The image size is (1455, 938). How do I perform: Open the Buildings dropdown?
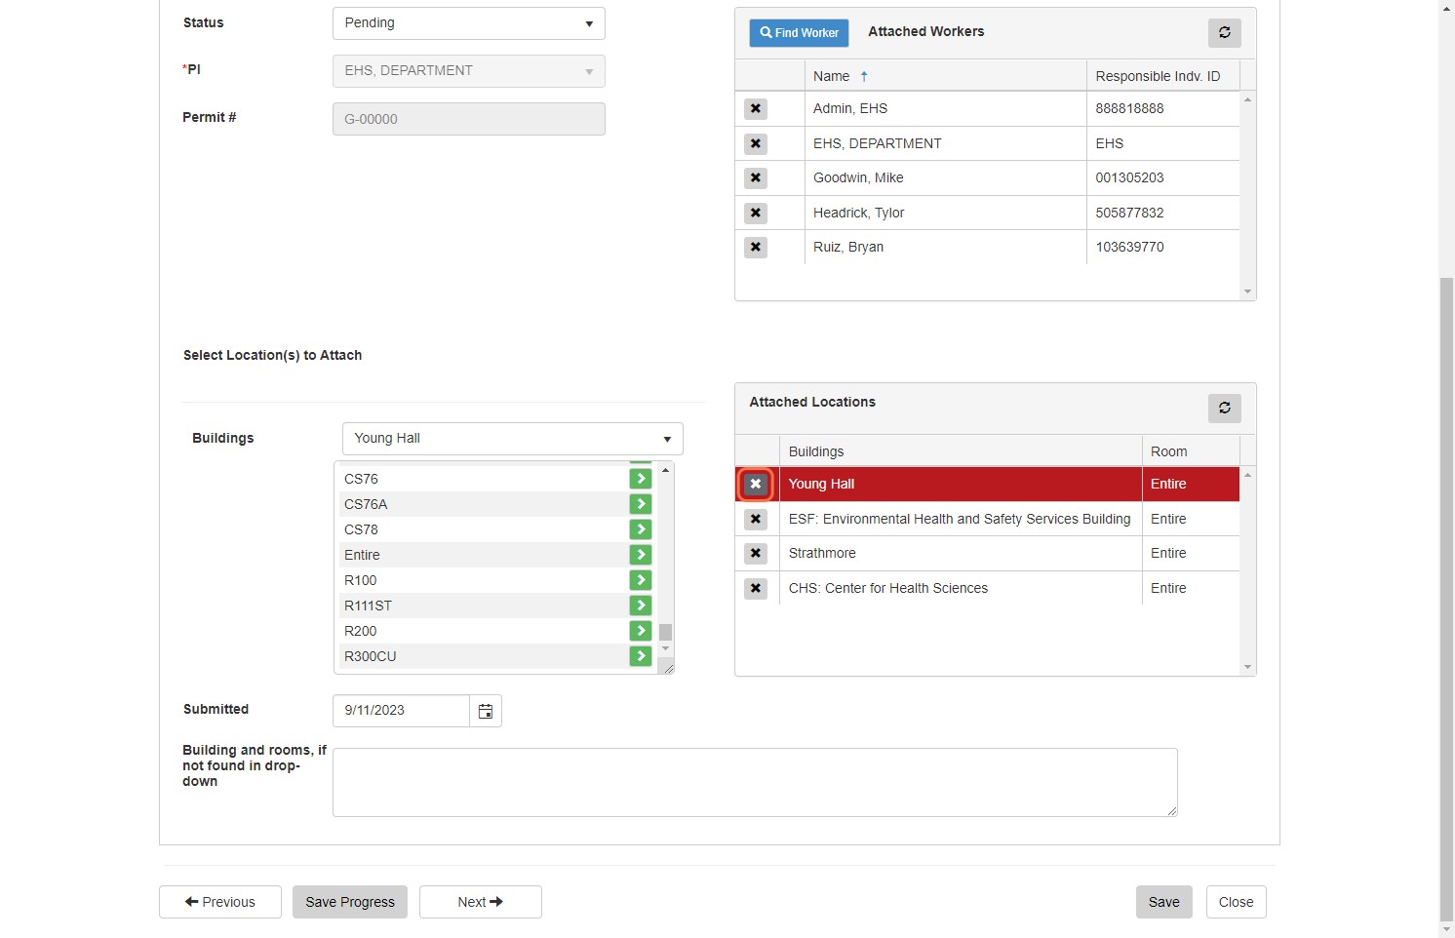[512, 439]
